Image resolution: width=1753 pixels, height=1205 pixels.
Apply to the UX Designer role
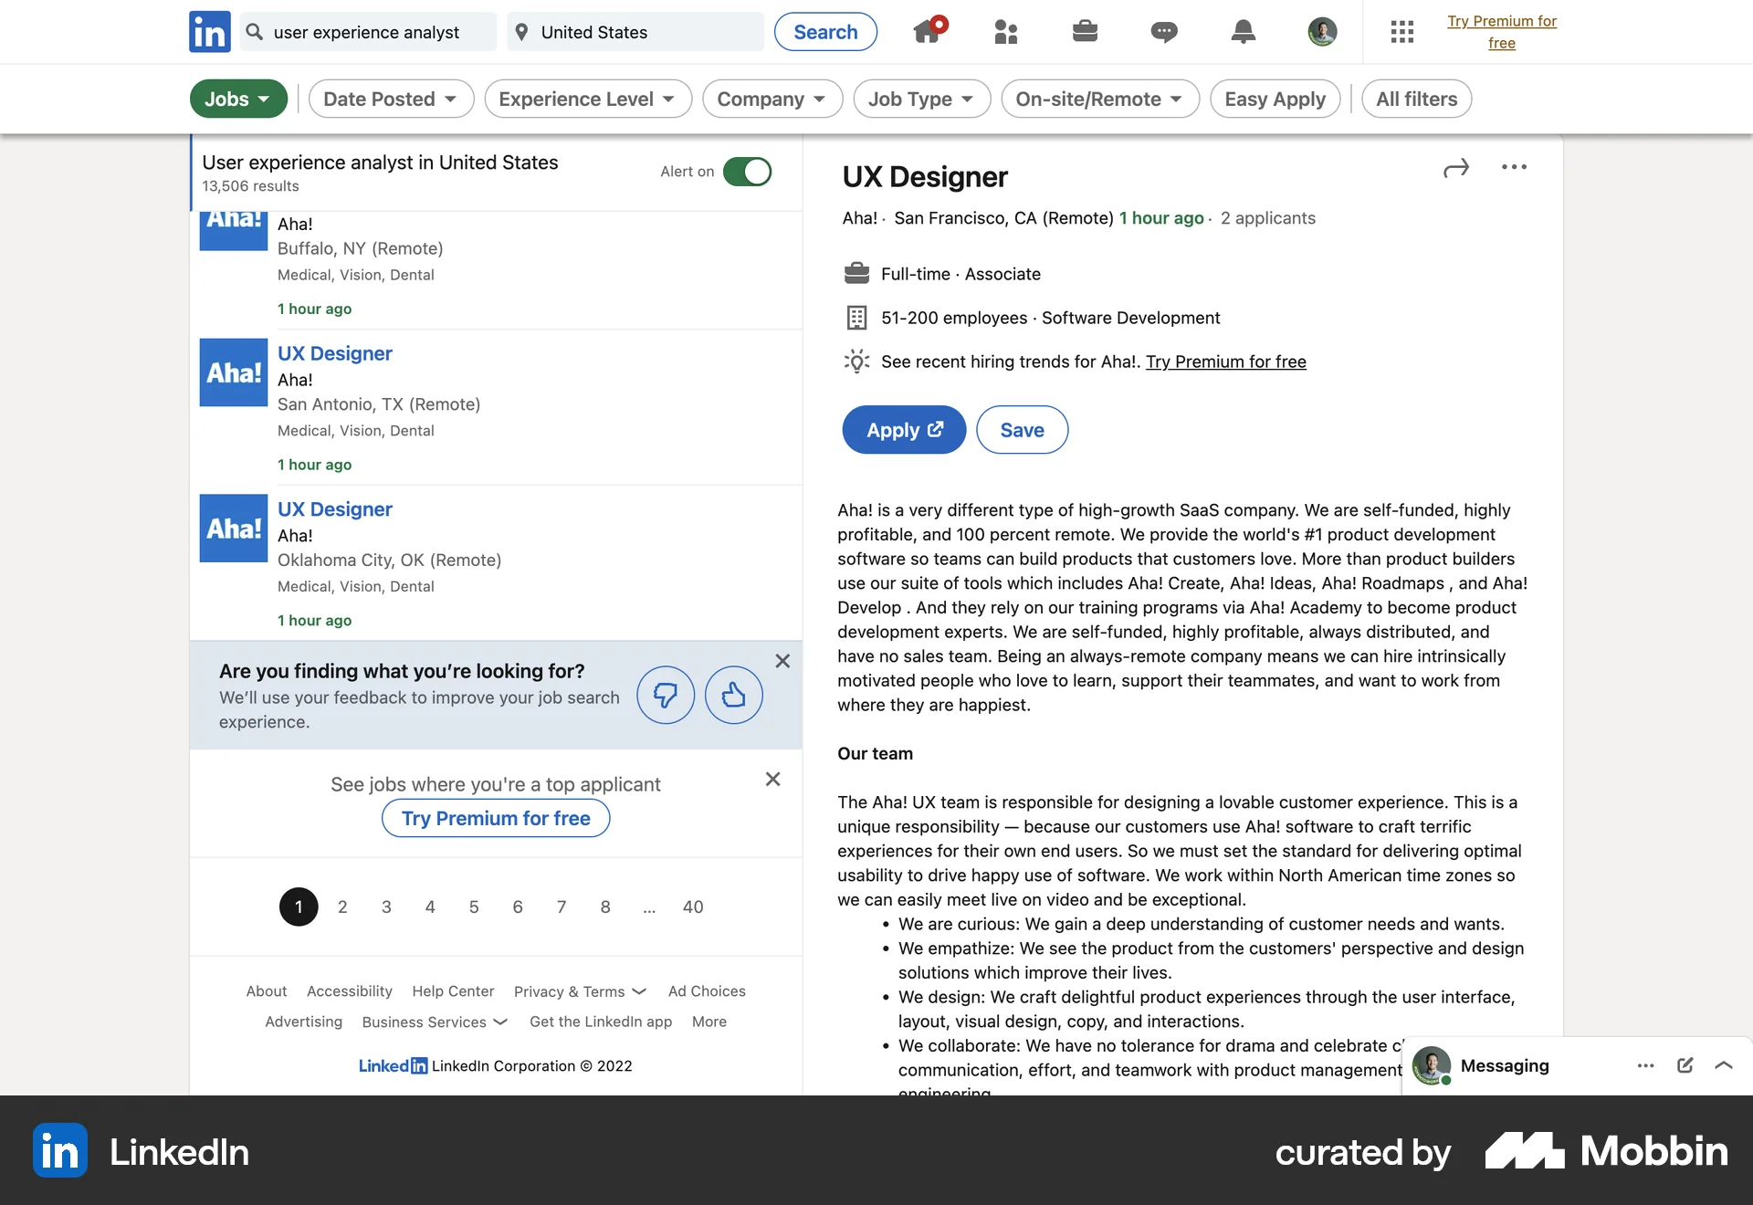tap(903, 429)
